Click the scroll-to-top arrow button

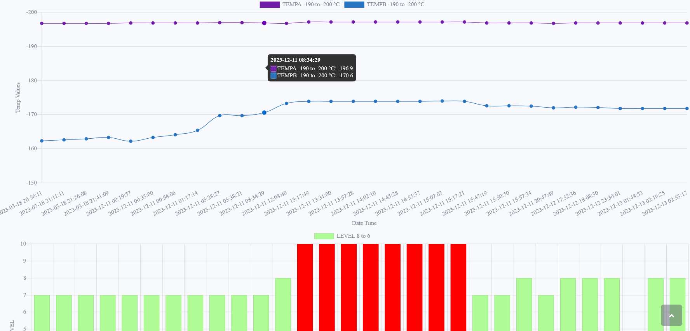tap(671, 315)
